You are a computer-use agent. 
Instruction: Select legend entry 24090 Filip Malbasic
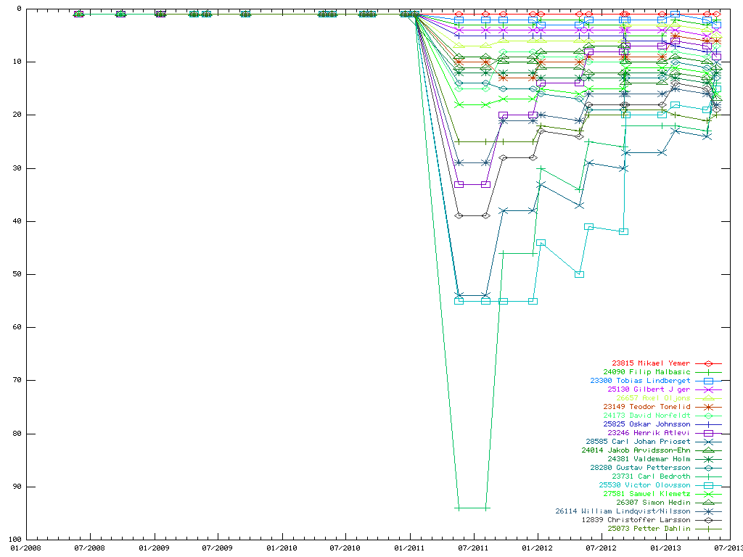[x=642, y=372]
